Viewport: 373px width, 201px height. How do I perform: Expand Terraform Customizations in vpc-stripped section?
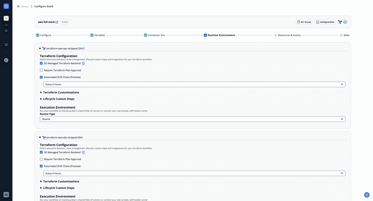point(61,92)
